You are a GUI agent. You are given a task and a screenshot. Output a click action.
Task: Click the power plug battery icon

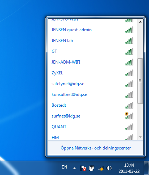click(92, 168)
